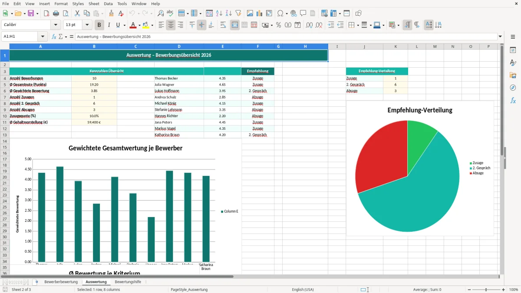The image size is (521, 293).
Task: Increase indent
Action: (x=331, y=25)
